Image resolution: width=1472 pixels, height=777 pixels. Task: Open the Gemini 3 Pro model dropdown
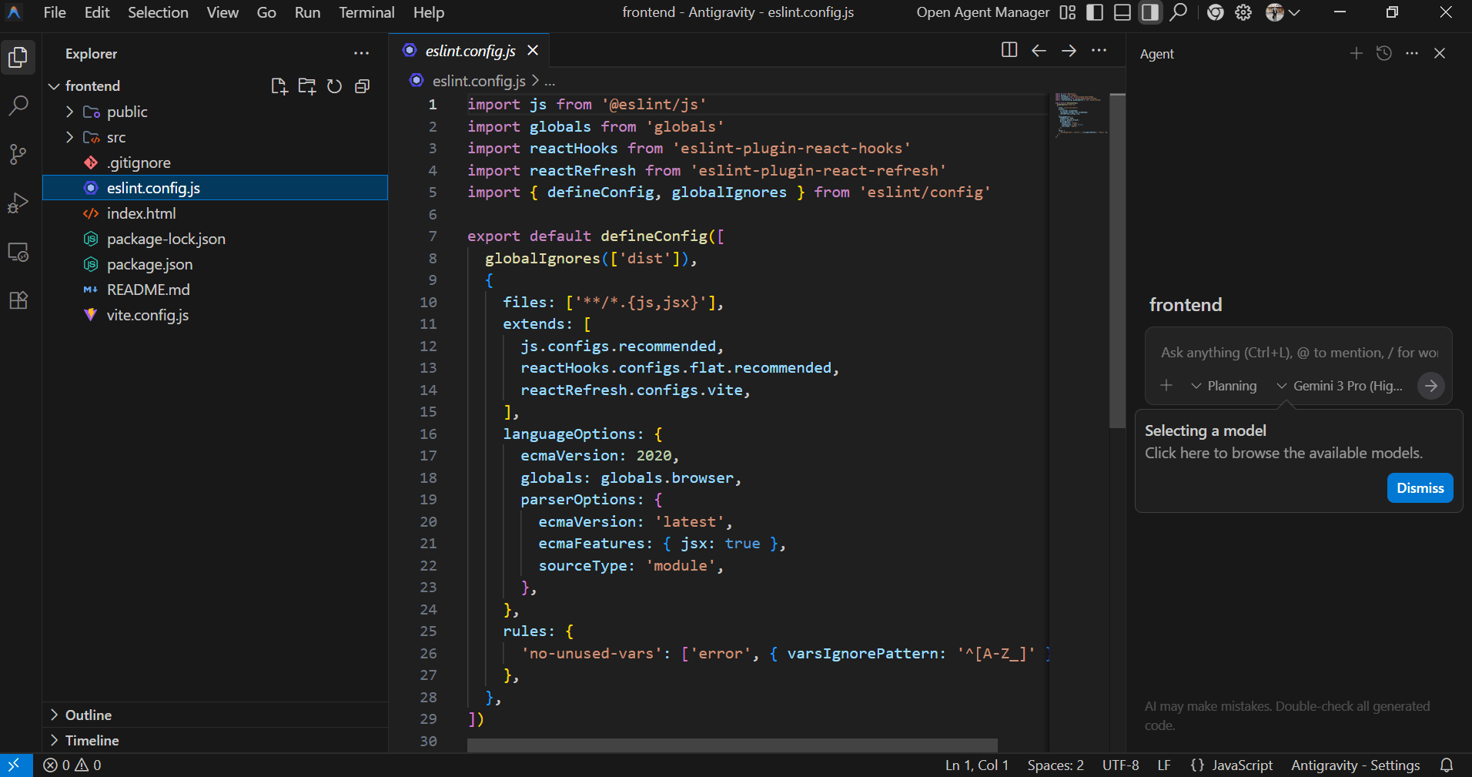[x=1340, y=386]
